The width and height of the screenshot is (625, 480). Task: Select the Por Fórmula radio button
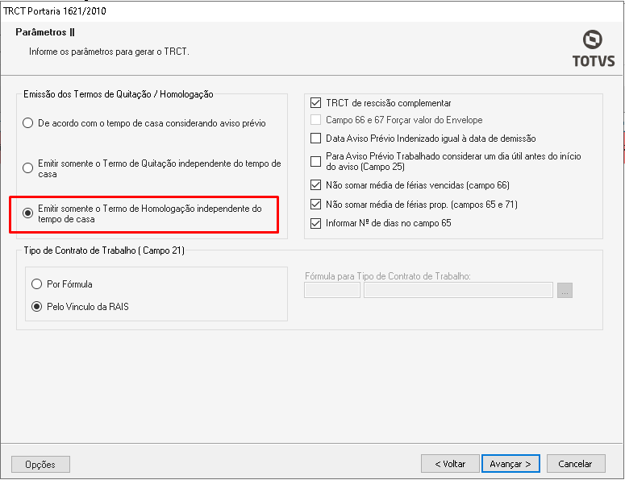coord(36,284)
